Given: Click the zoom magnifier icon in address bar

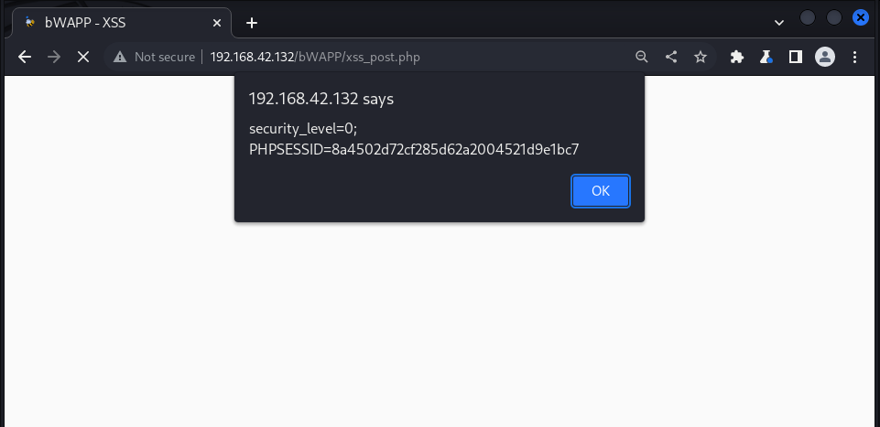Looking at the screenshot, I should (642, 57).
